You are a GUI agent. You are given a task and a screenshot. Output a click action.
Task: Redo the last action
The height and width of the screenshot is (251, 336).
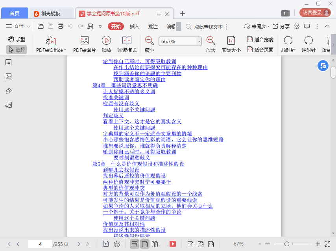[80, 26]
